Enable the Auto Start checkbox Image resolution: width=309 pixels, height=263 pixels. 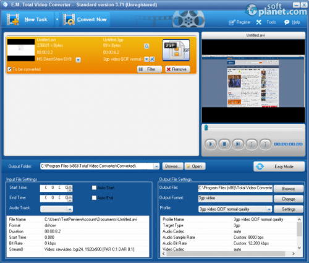tap(94, 188)
